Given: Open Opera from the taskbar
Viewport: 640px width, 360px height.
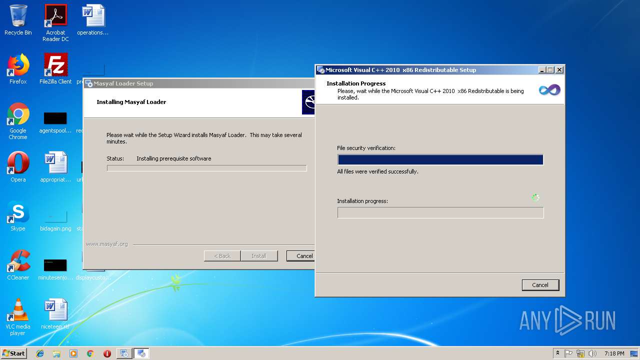Looking at the screenshot, I should (x=107, y=353).
